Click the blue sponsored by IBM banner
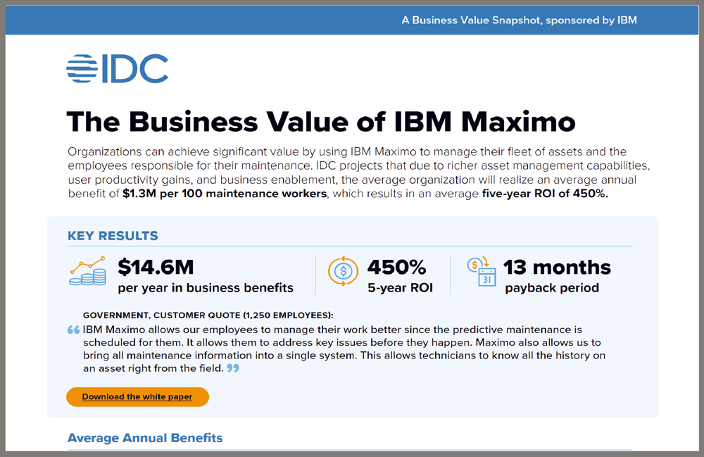This screenshot has width=704, height=457. point(353,20)
